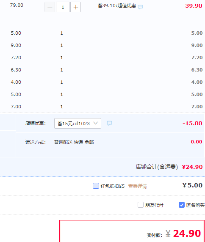
Task: Open the 查看详情 link
Action: (138, 186)
